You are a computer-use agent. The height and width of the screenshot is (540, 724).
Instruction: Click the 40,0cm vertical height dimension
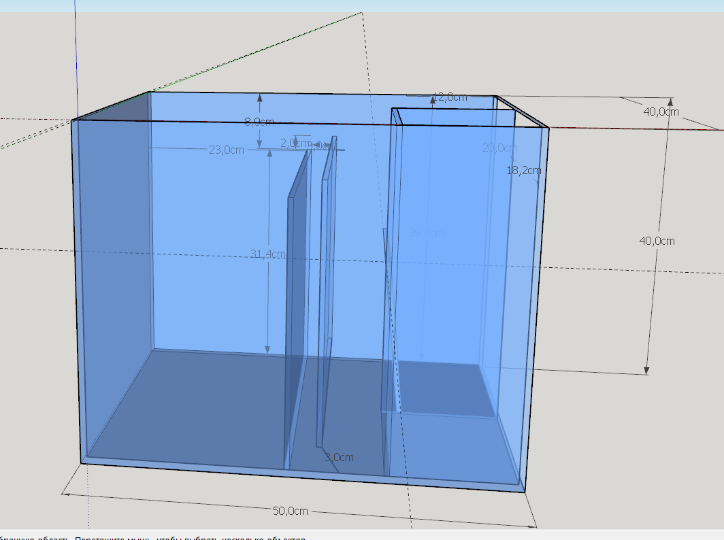click(657, 241)
